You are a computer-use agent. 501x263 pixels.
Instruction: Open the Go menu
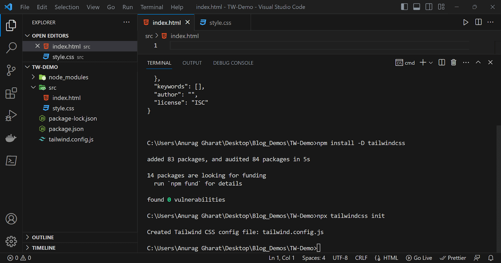111,7
